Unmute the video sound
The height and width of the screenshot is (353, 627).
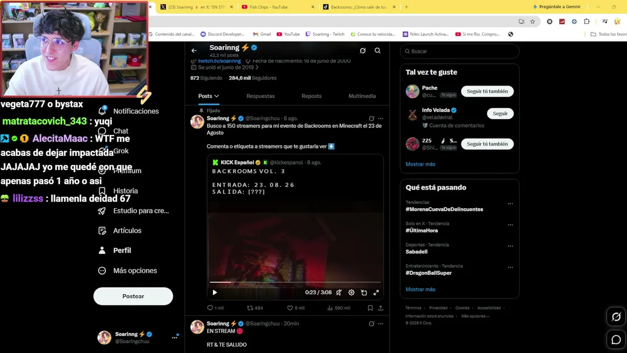point(339,293)
